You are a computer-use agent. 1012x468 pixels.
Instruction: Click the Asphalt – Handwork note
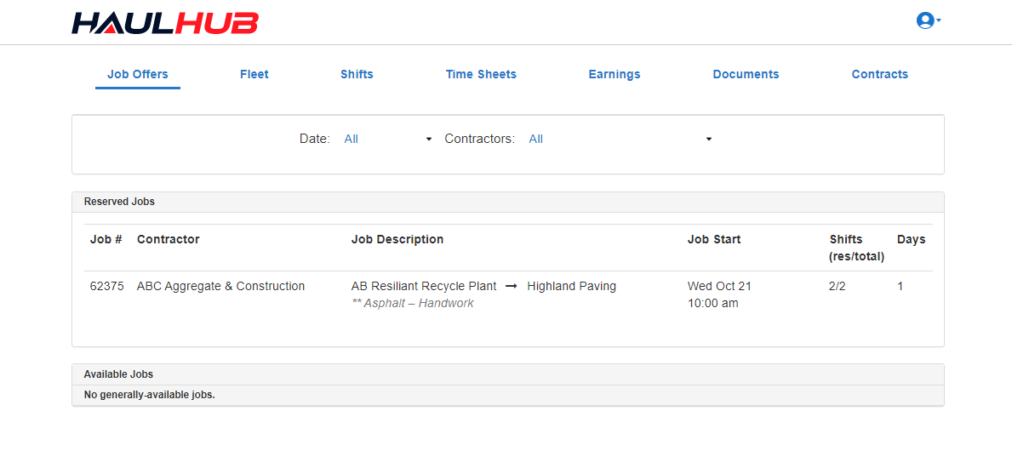pyautogui.click(x=413, y=303)
